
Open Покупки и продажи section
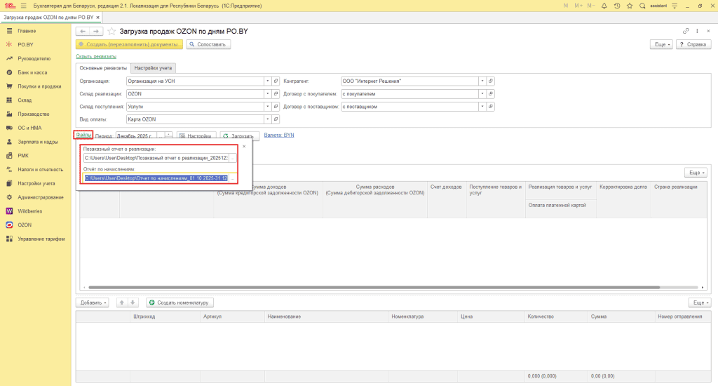pos(39,86)
